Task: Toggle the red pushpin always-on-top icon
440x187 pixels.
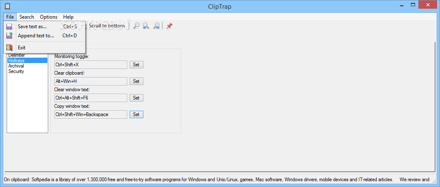Action: tap(169, 26)
